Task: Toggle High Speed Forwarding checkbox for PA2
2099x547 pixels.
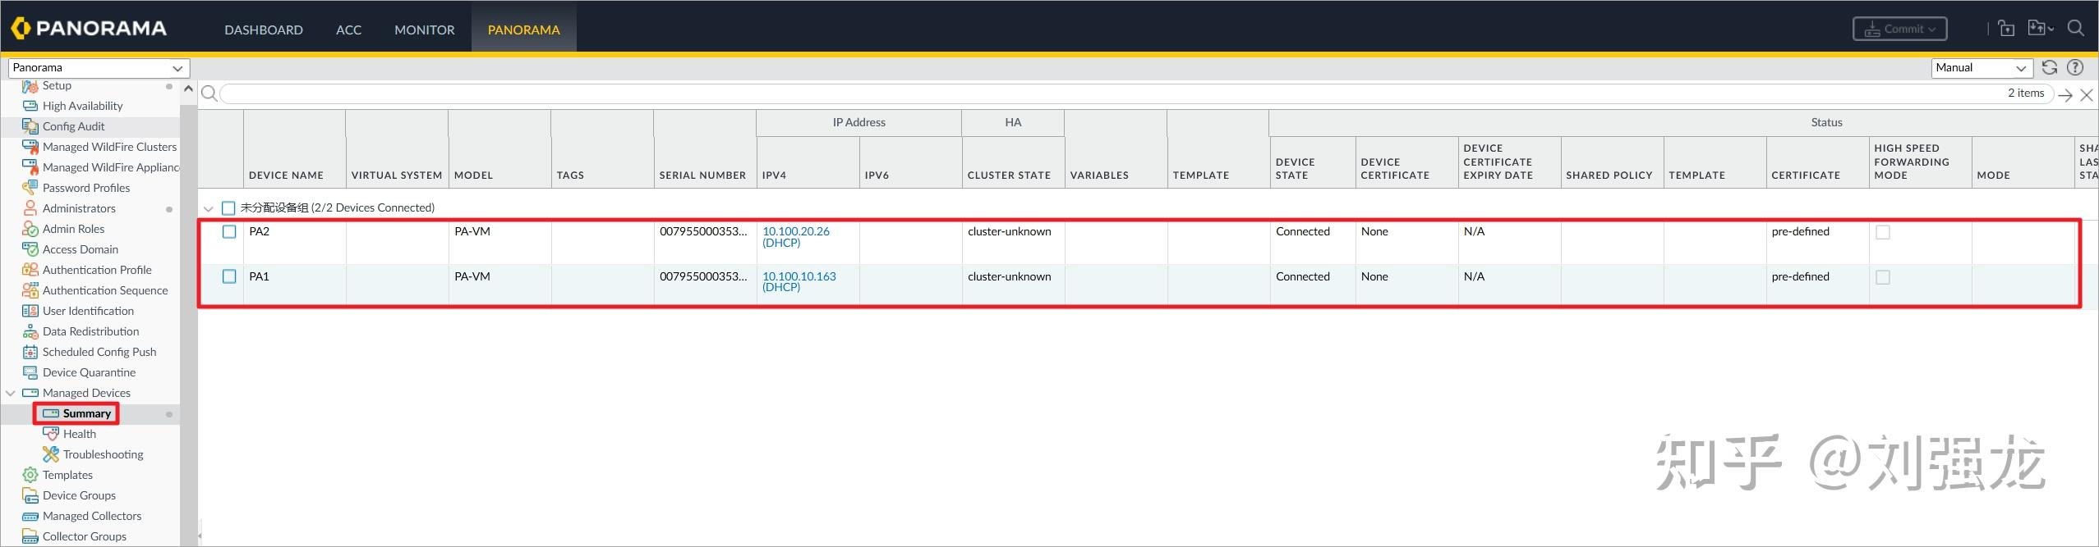Action: [1883, 233]
